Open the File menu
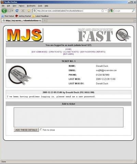The height and width of the screenshot is (164, 137). pyautogui.click(x=3, y=6)
